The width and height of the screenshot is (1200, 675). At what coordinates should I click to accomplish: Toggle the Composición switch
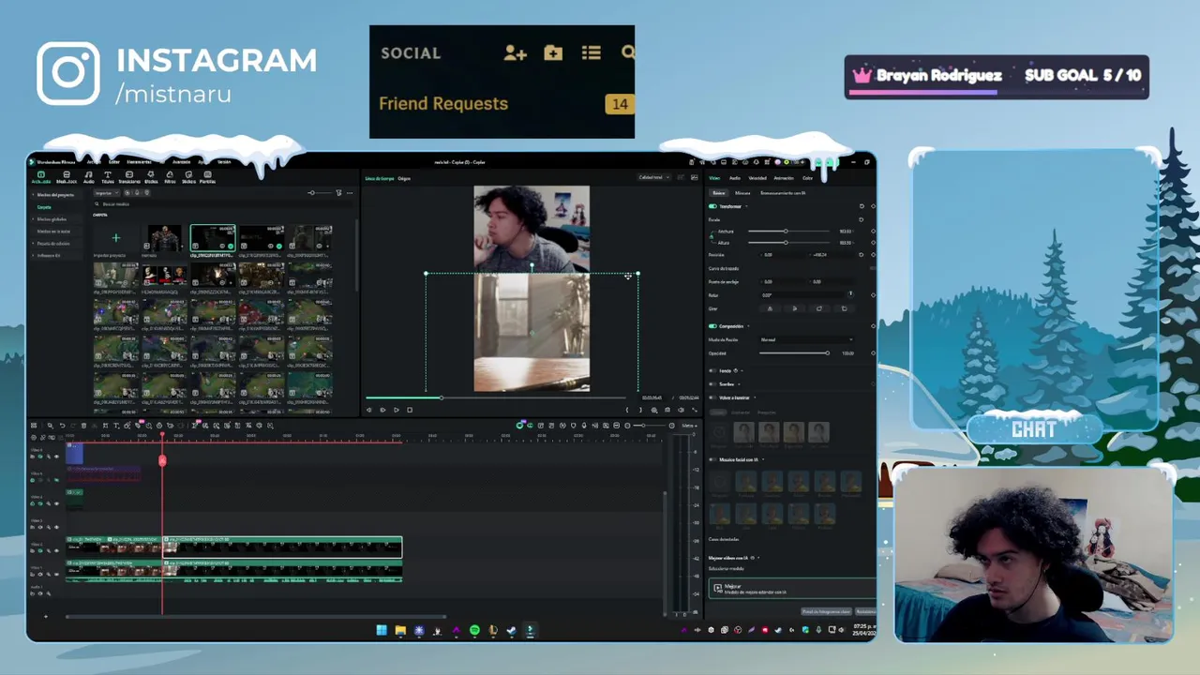point(712,326)
